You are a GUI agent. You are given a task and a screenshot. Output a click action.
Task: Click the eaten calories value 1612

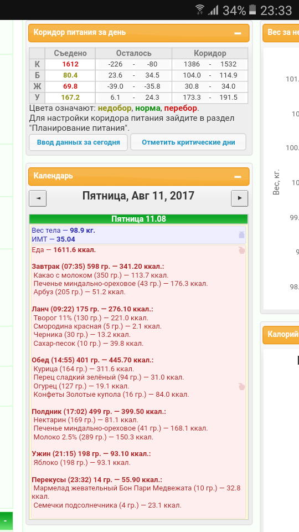coord(70,64)
